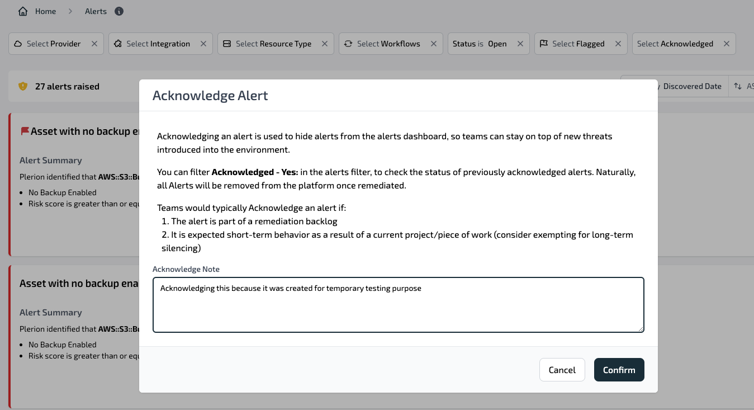Clear the Select Acknowledged filter with X
Viewport: 754px width, 410px height.
coord(726,44)
